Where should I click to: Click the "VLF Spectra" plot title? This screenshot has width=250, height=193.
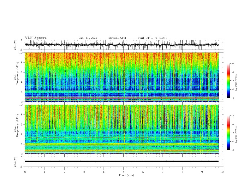point(36,38)
